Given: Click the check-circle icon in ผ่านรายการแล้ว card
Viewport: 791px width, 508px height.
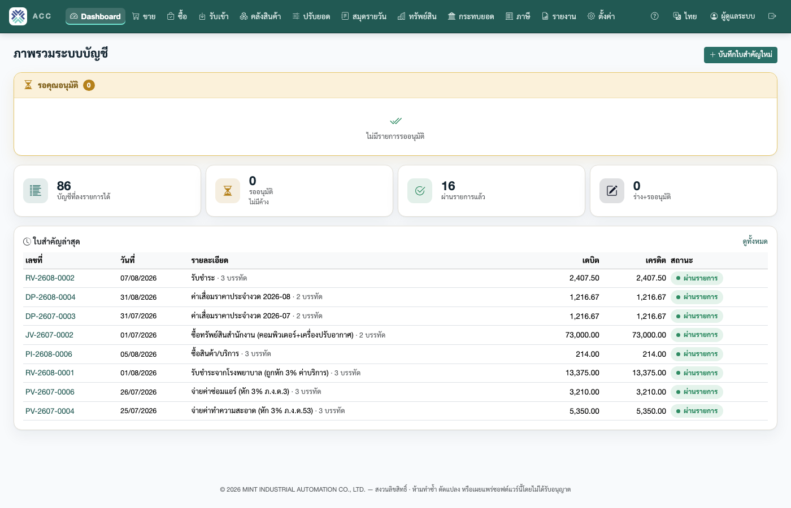Looking at the screenshot, I should click(x=420, y=191).
